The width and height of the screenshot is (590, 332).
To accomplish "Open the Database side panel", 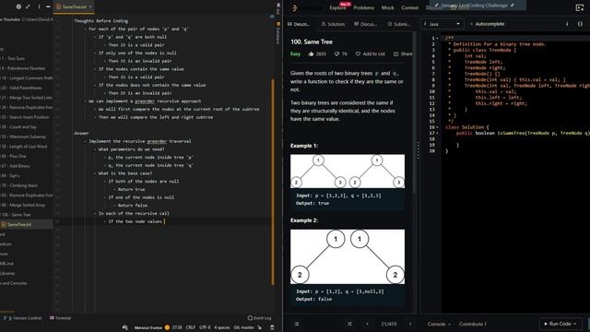I will [x=278, y=33].
